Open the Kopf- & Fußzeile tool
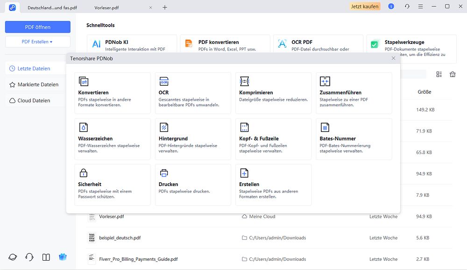Screen dimensions: 467x270 [273, 139]
